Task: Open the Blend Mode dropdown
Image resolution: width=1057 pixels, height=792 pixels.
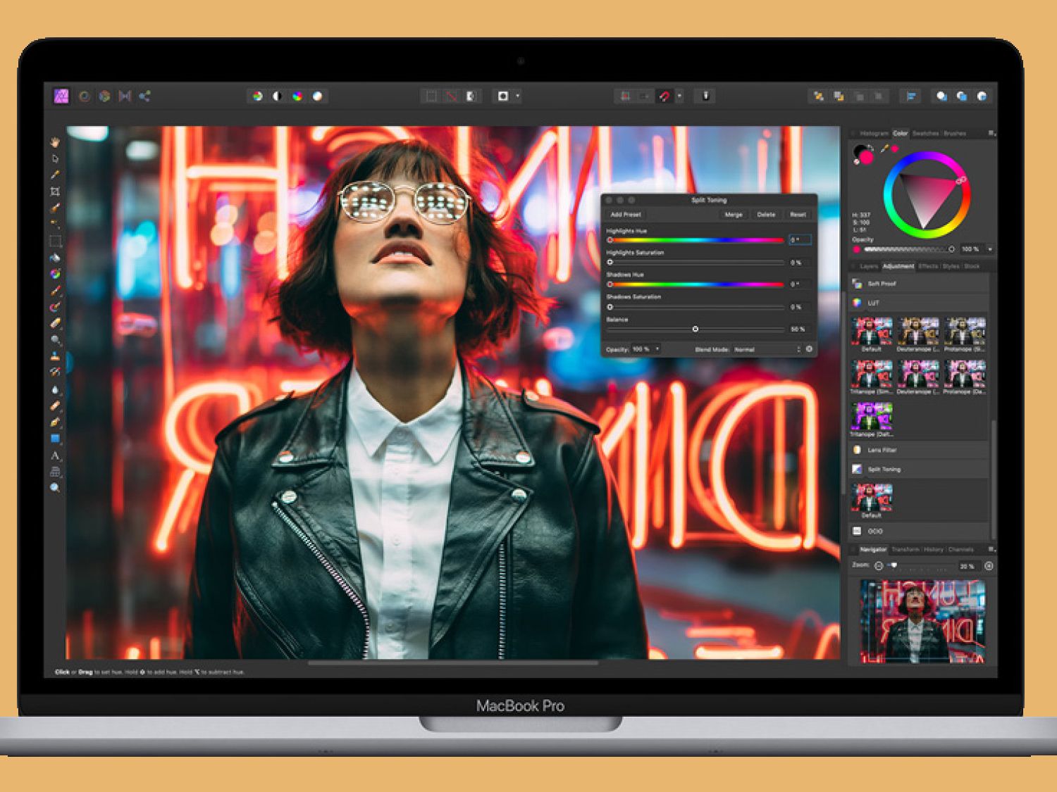Action: (767, 349)
